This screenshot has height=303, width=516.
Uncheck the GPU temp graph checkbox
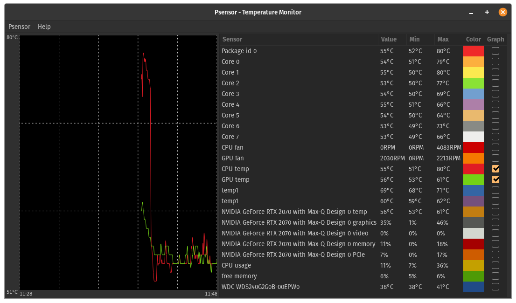point(495,179)
